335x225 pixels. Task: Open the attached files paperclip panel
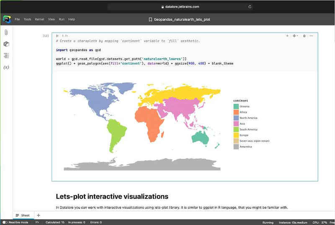[x=6, y=33]
